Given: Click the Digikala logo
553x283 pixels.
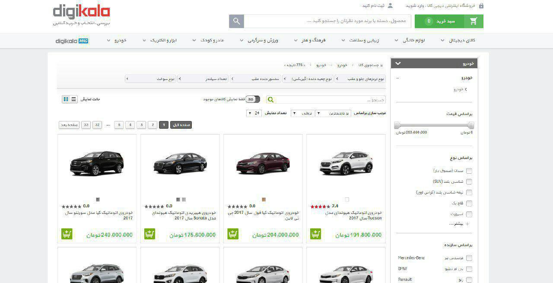Looking at the screenshot, I should point(81,15).
